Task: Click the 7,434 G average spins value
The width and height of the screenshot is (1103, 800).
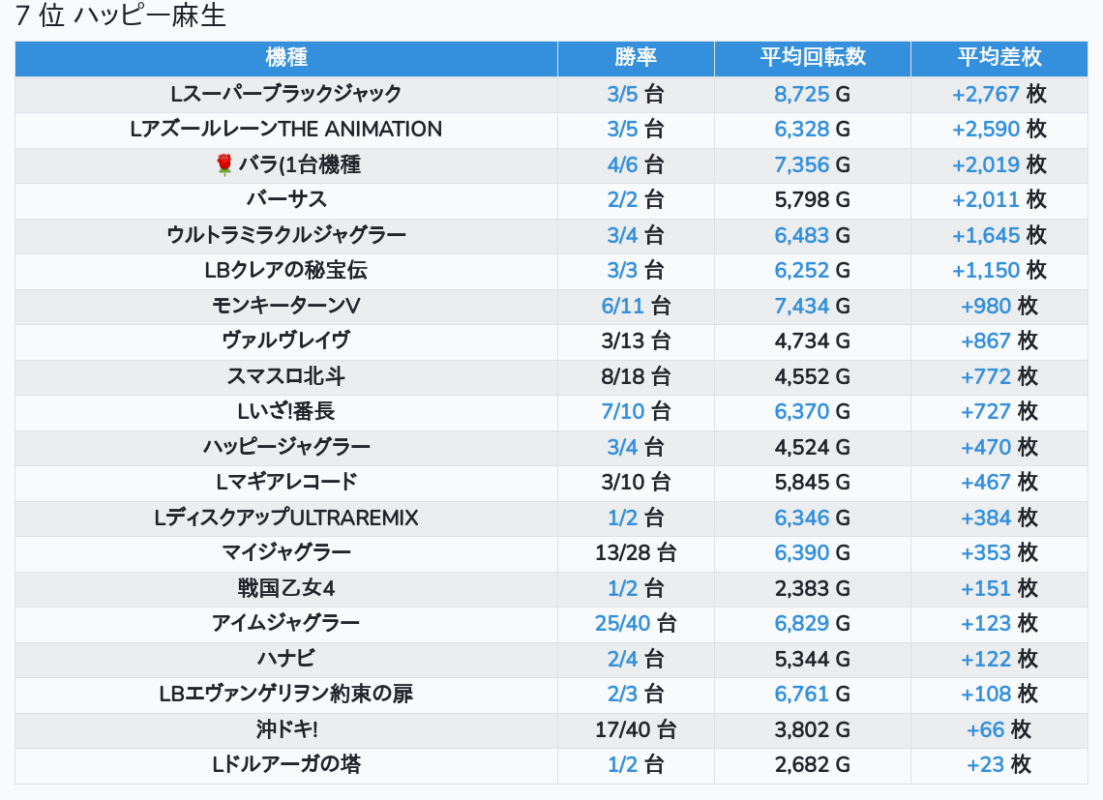Action: [x=813, y=306]
